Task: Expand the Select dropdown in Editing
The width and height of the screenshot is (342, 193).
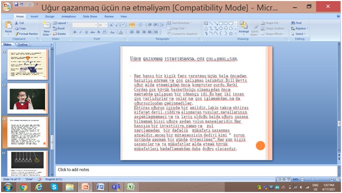Action: (299, 34)
